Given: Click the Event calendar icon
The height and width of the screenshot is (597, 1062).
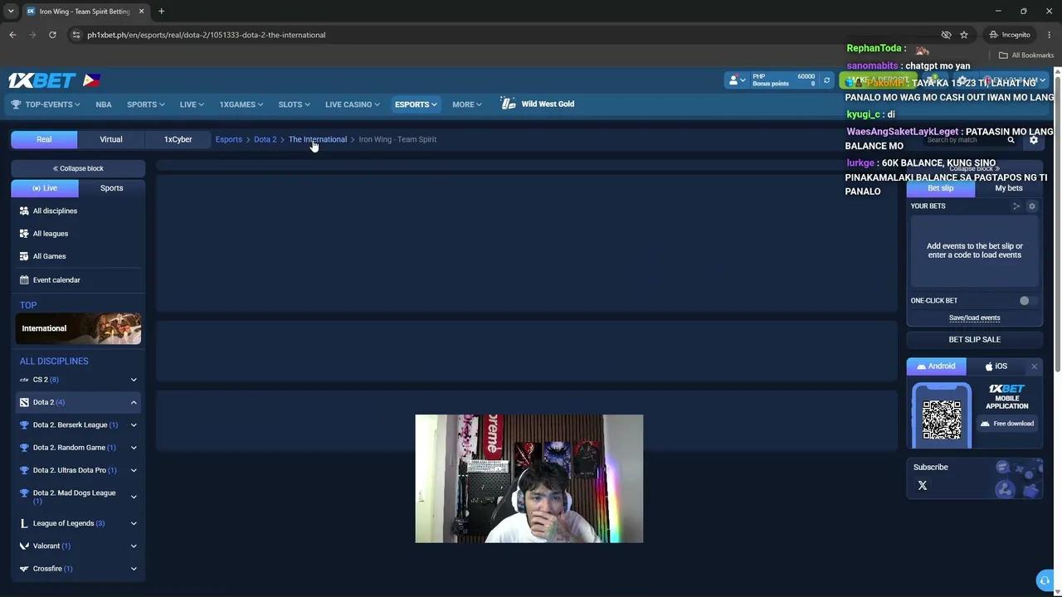Looking at the screenshot, I should coord(24,280).
